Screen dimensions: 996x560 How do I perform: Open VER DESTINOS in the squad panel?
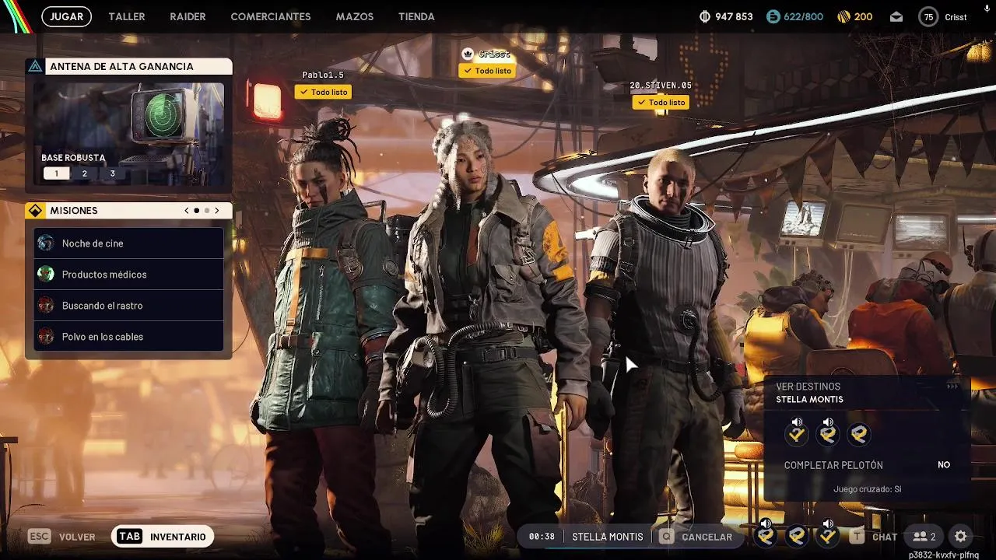pyautogui.click(x=808, y=387)
